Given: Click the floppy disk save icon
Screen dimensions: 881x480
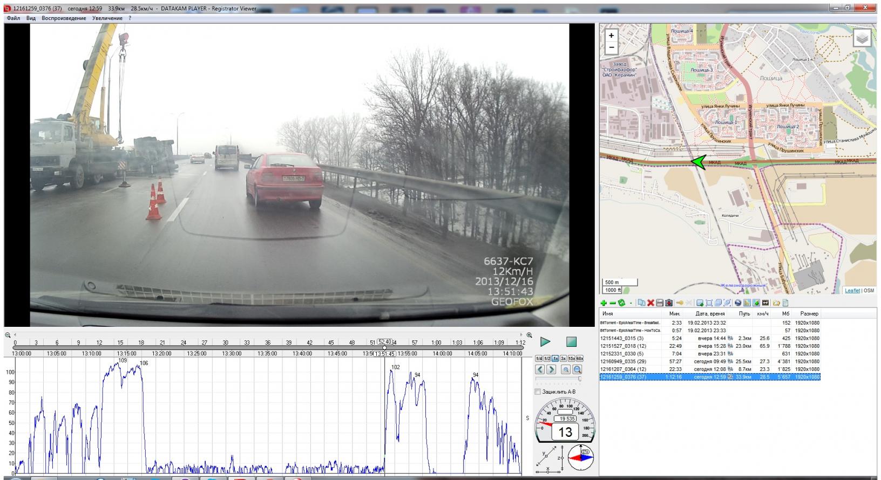Looking at the screenshot, I should (660, 303).
